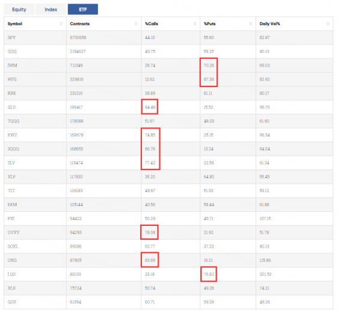338x313 pixels.
Task: Click the %Puts column header
Action: click(x=228, y=23)
